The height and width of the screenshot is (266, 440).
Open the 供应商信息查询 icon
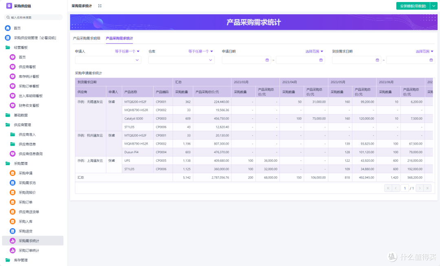click(x=12, y=154)
